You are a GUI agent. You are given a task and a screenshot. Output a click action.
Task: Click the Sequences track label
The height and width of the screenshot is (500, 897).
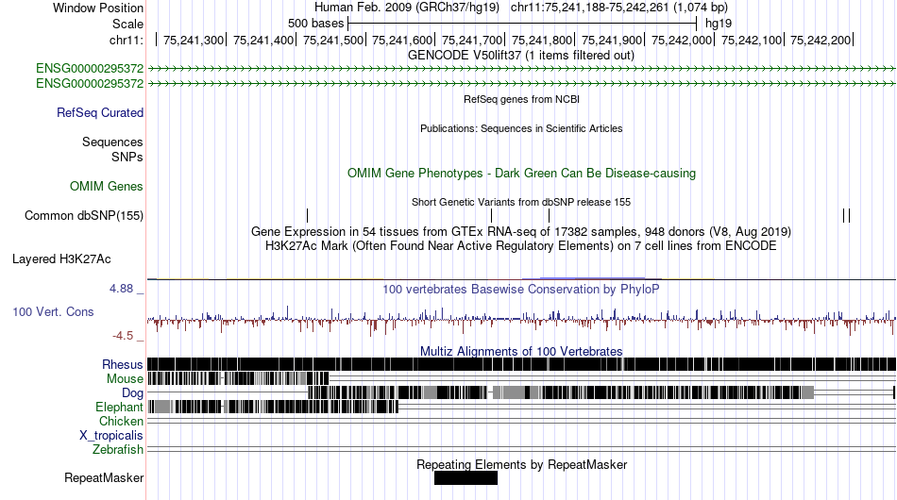(112, 142)
